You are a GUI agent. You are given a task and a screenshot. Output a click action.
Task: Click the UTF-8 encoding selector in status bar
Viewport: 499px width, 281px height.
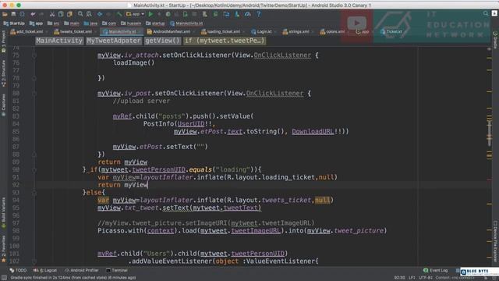click(425, 278)
